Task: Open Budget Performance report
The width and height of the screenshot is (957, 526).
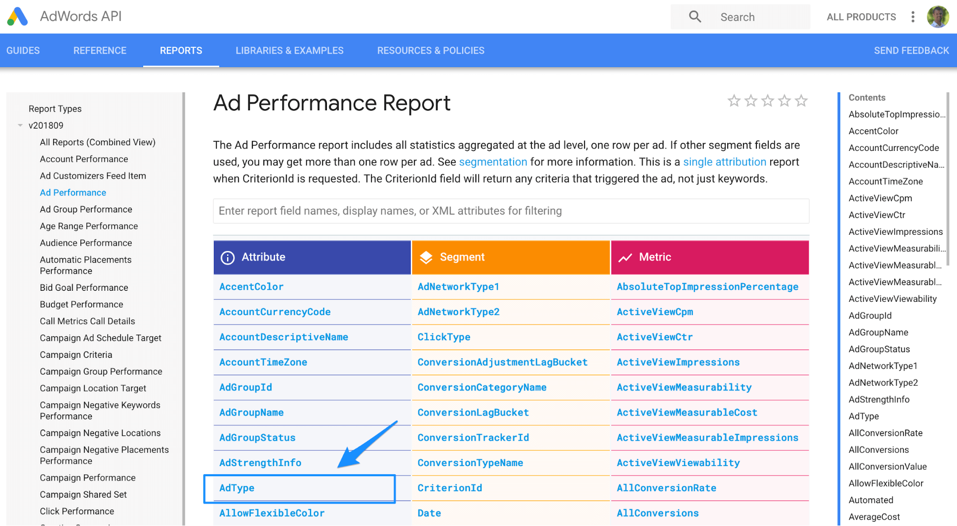Action: 81,304
